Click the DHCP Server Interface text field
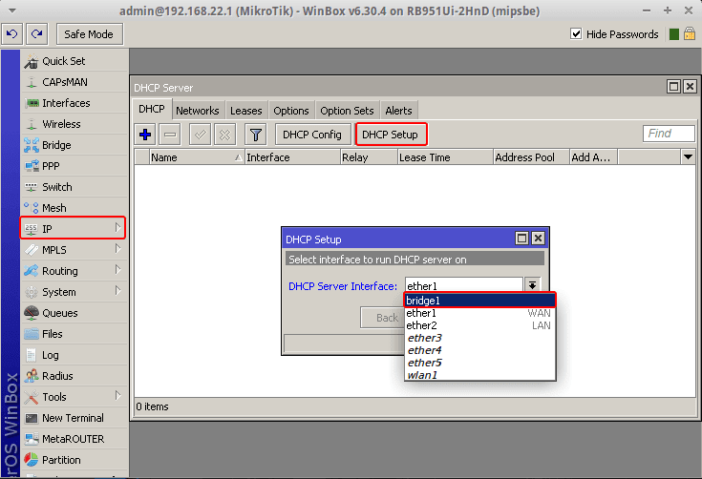Screen dimensions: 702x479 (x=464, y=285)
